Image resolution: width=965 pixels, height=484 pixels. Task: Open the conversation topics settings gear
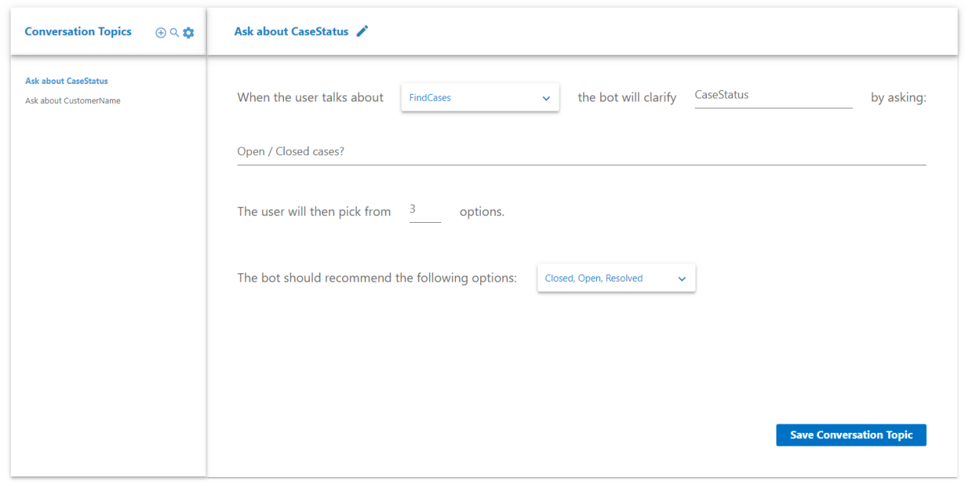[189, 33]
